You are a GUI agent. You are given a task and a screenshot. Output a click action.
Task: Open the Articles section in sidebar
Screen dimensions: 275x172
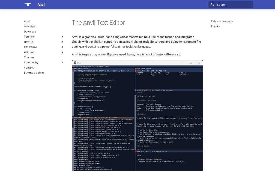pos(29,52)
